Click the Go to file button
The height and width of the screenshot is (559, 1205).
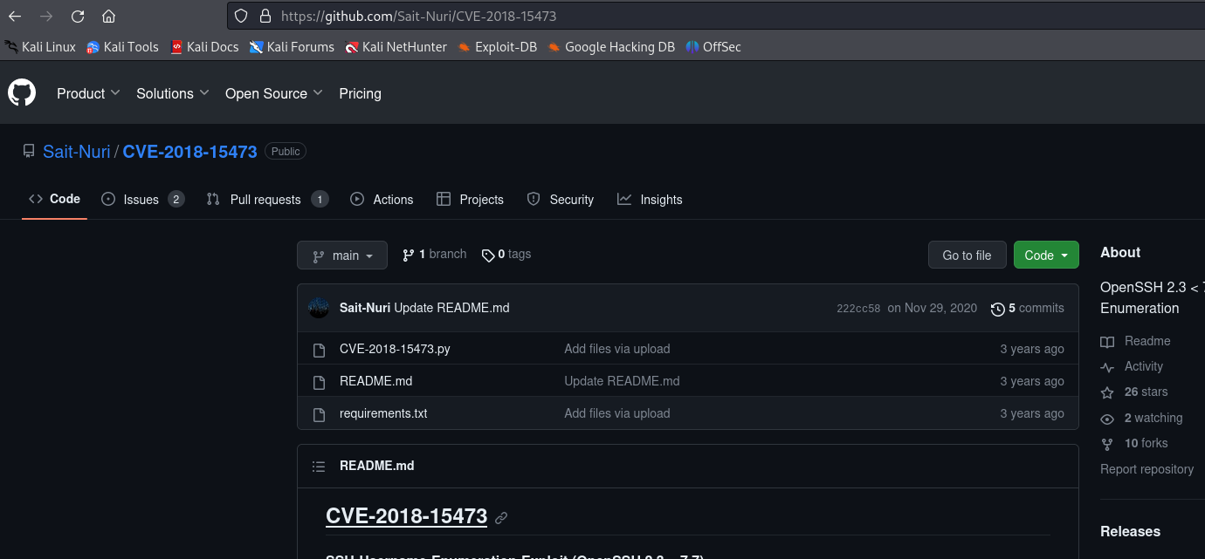pyautogui.click(x=967, y=256)
